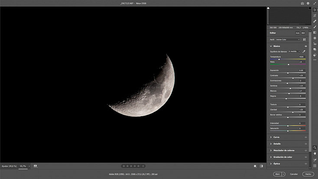Viewport: 318px width, 179px height.
Task: Click the Matiz slider handle
Action: coord(289,64)
